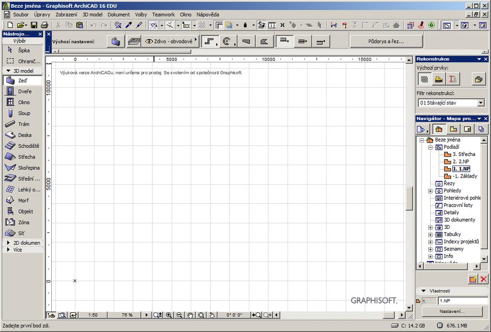The width and height of the screenshot is (491, 332).
Task: Inject parameters with syringe icon
Action: pyautogui.click(x=139, y=25)
